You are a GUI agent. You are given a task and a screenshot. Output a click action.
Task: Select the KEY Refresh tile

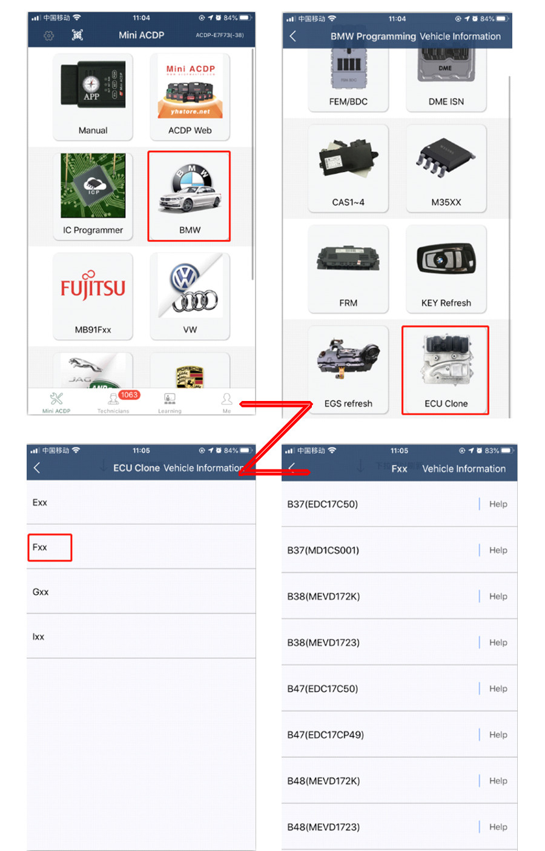click(x=446, y=269)
